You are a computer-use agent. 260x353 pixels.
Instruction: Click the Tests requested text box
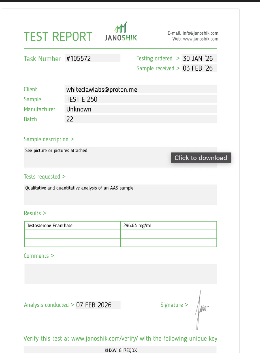[120, 195]
